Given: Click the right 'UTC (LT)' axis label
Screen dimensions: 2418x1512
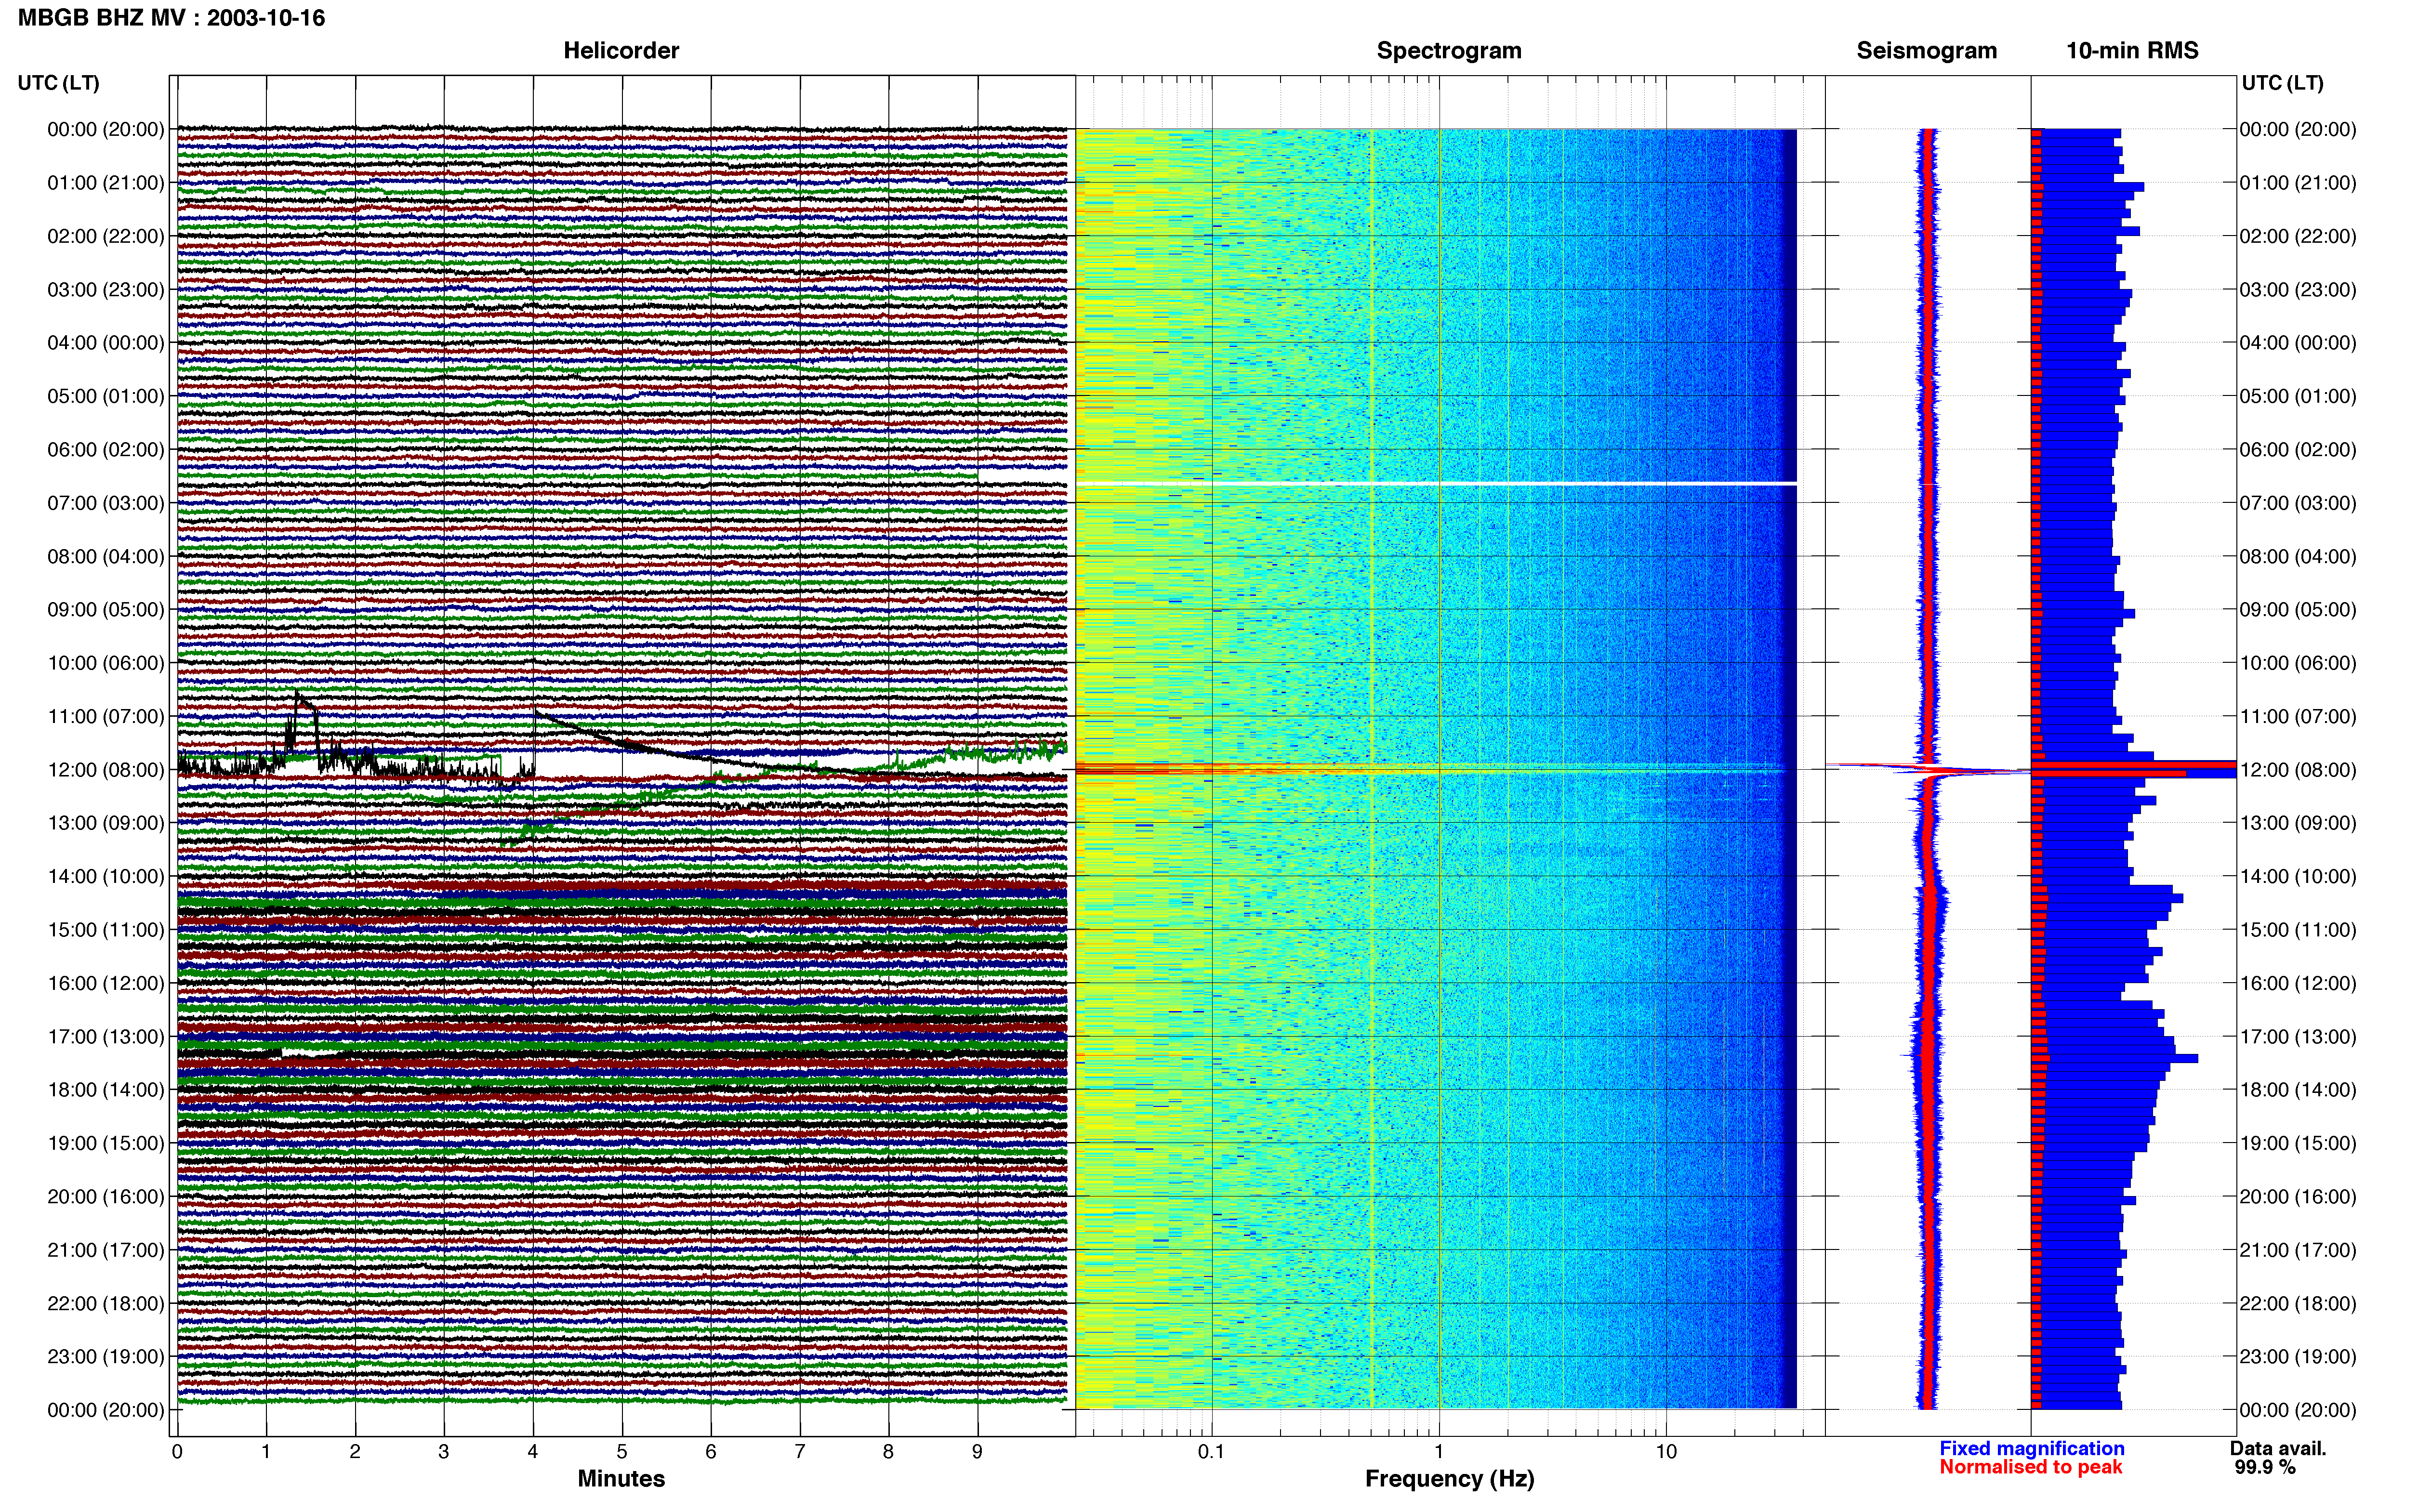Looking at the screenshot, I should pyautogui.click(x=2282, y=83).
